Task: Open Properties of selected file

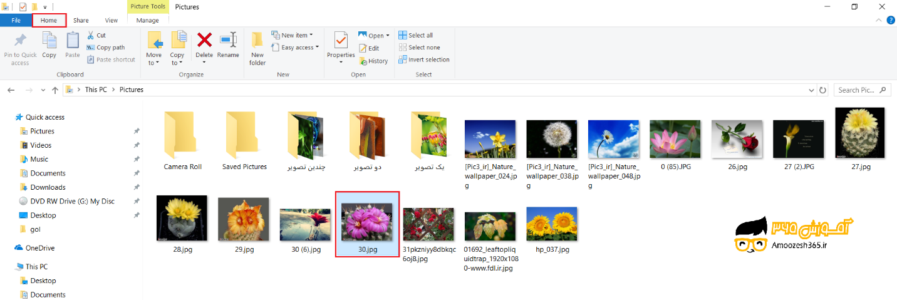Action: [x=341, y=41]
